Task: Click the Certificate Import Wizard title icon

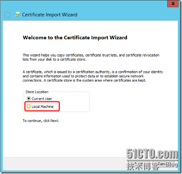Action: click(17, 15)
